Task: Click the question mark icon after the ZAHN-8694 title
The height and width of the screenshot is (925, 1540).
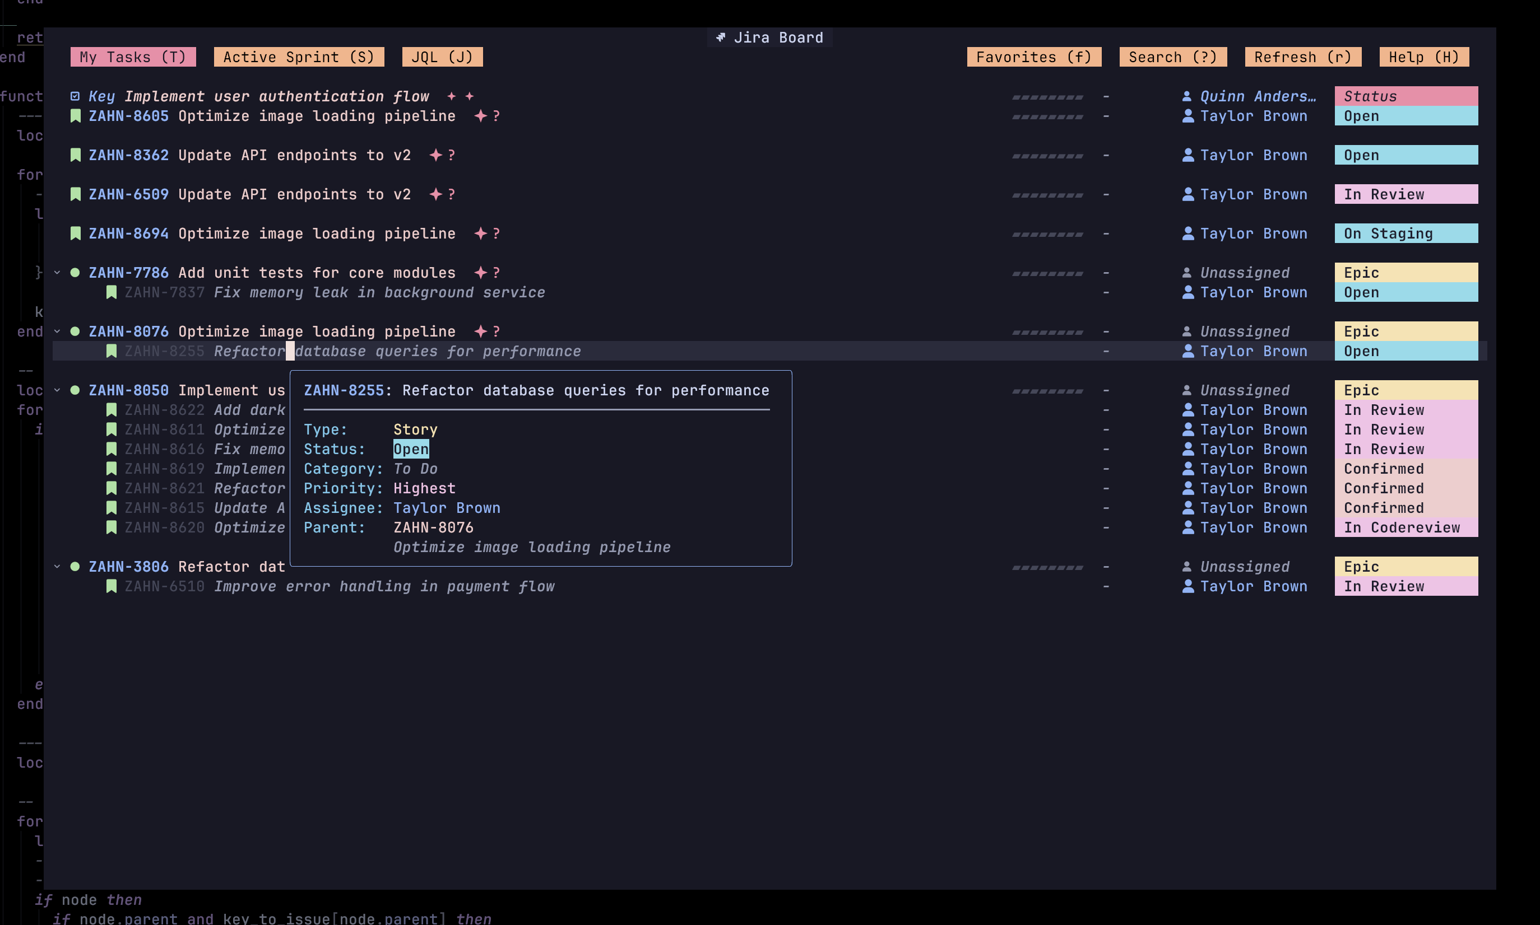Action: point(497,233)
